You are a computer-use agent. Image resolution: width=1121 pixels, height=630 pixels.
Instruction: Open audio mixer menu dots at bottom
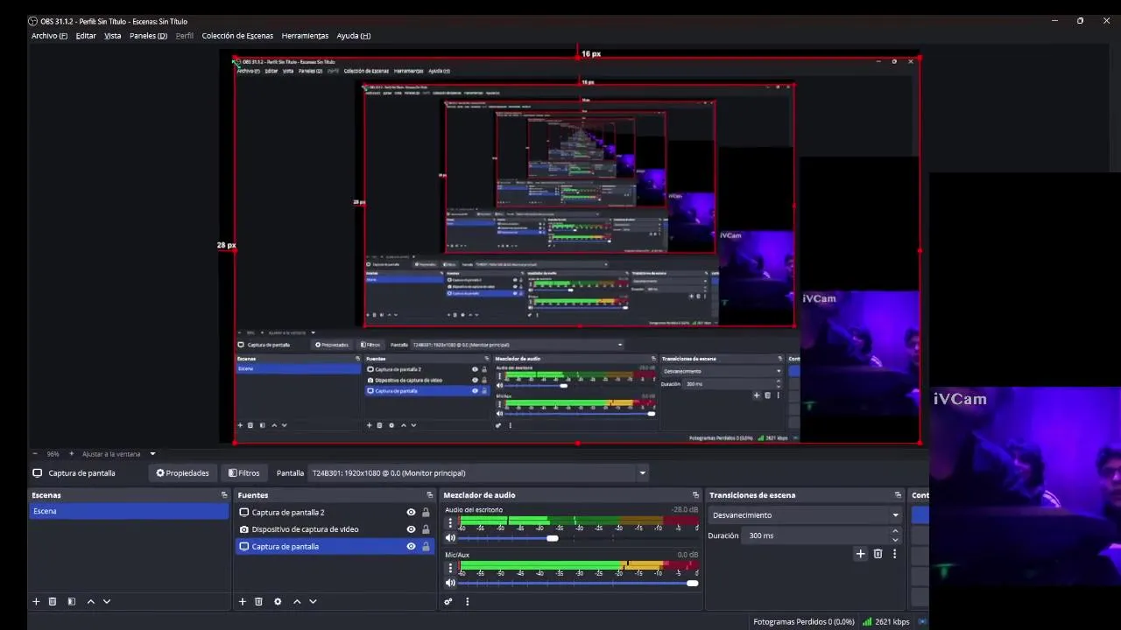click(x=467, y=601)
